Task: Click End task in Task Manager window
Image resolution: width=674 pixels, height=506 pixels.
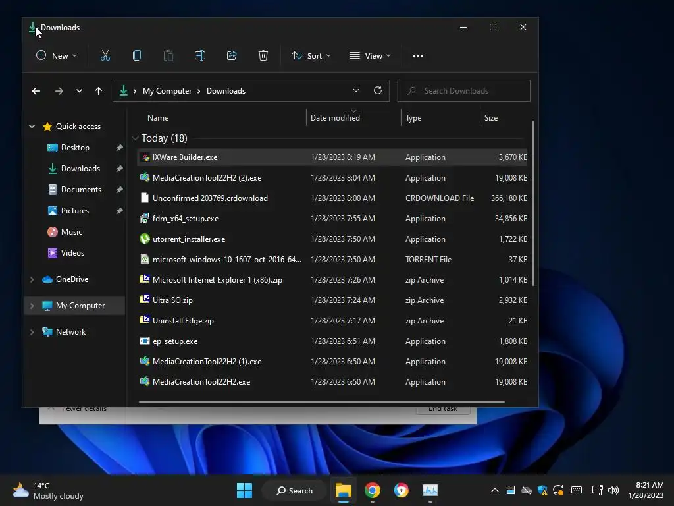Action: click(x=443, y=410)
